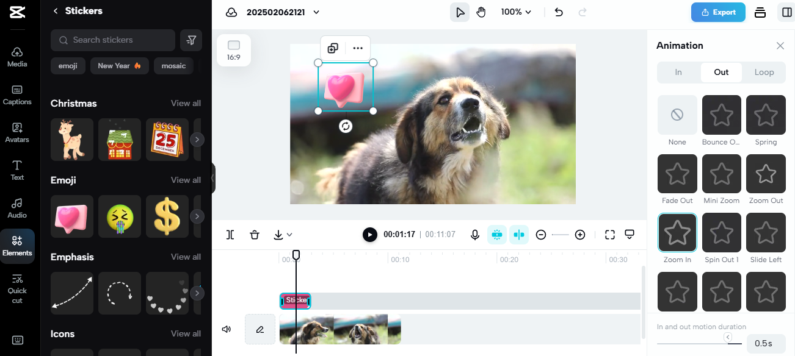Open the Text panel
Viewport: 795px width, 356px height.
click(17, 170)
